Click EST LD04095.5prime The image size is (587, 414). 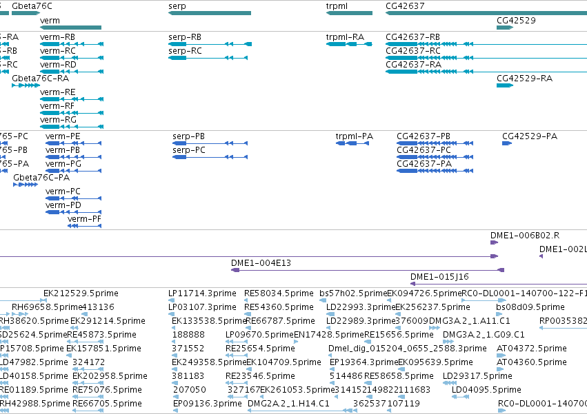pyautogui.click(x=486, y=390)
